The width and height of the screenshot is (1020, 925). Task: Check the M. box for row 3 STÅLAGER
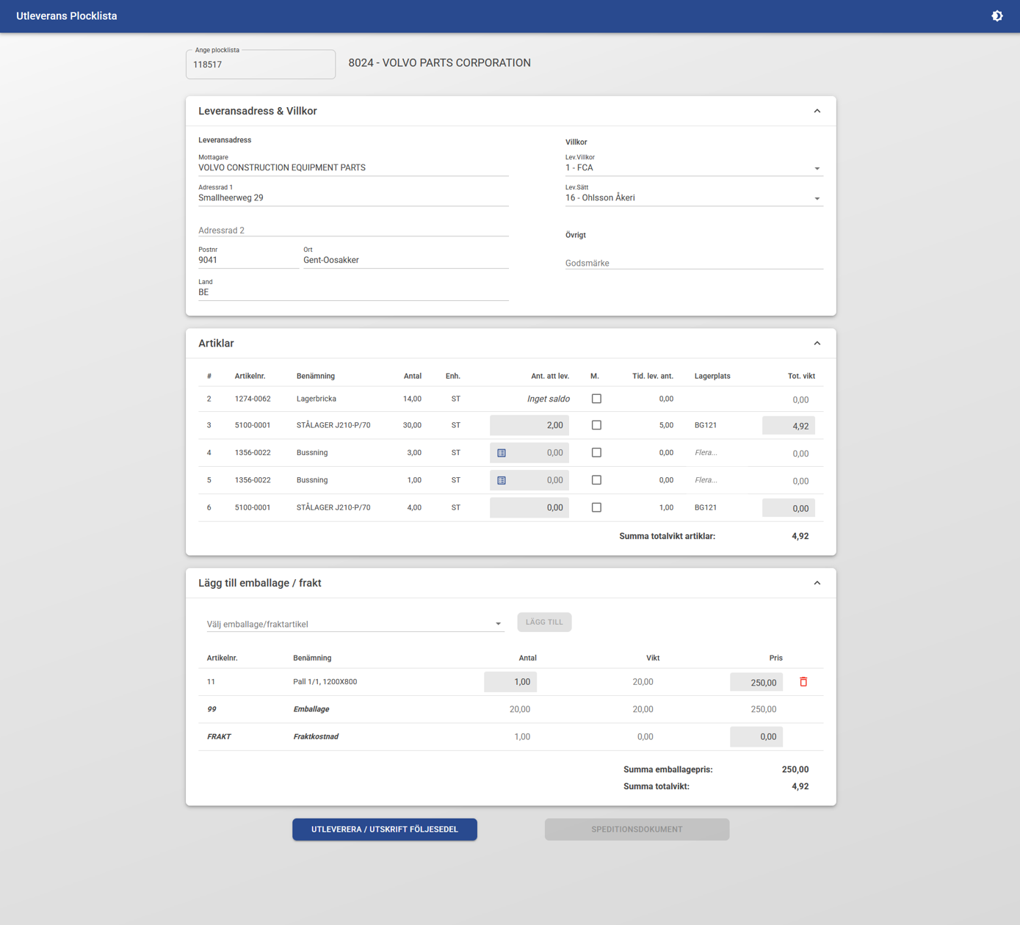coord(596,425)
